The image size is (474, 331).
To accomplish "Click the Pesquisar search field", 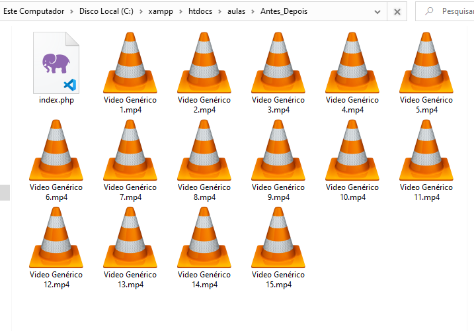I will click(445, 11).
